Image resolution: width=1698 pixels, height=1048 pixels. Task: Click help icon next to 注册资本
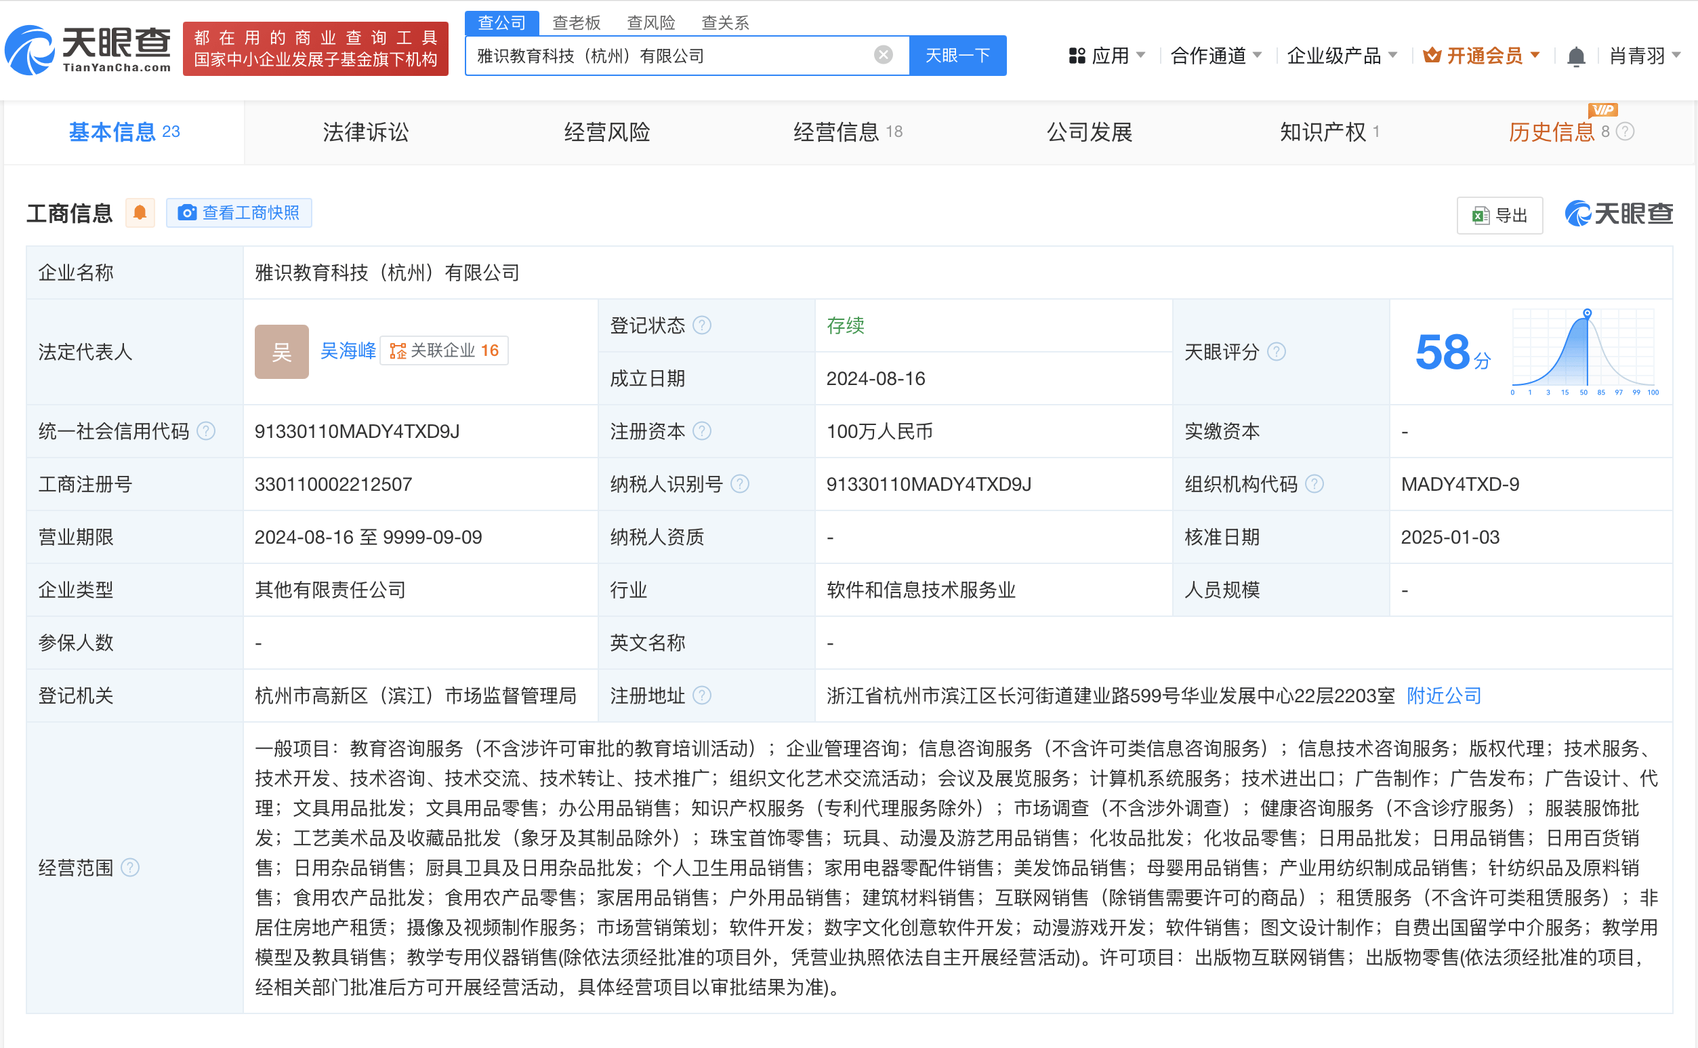pyautogui.click(x=702, y=431)
